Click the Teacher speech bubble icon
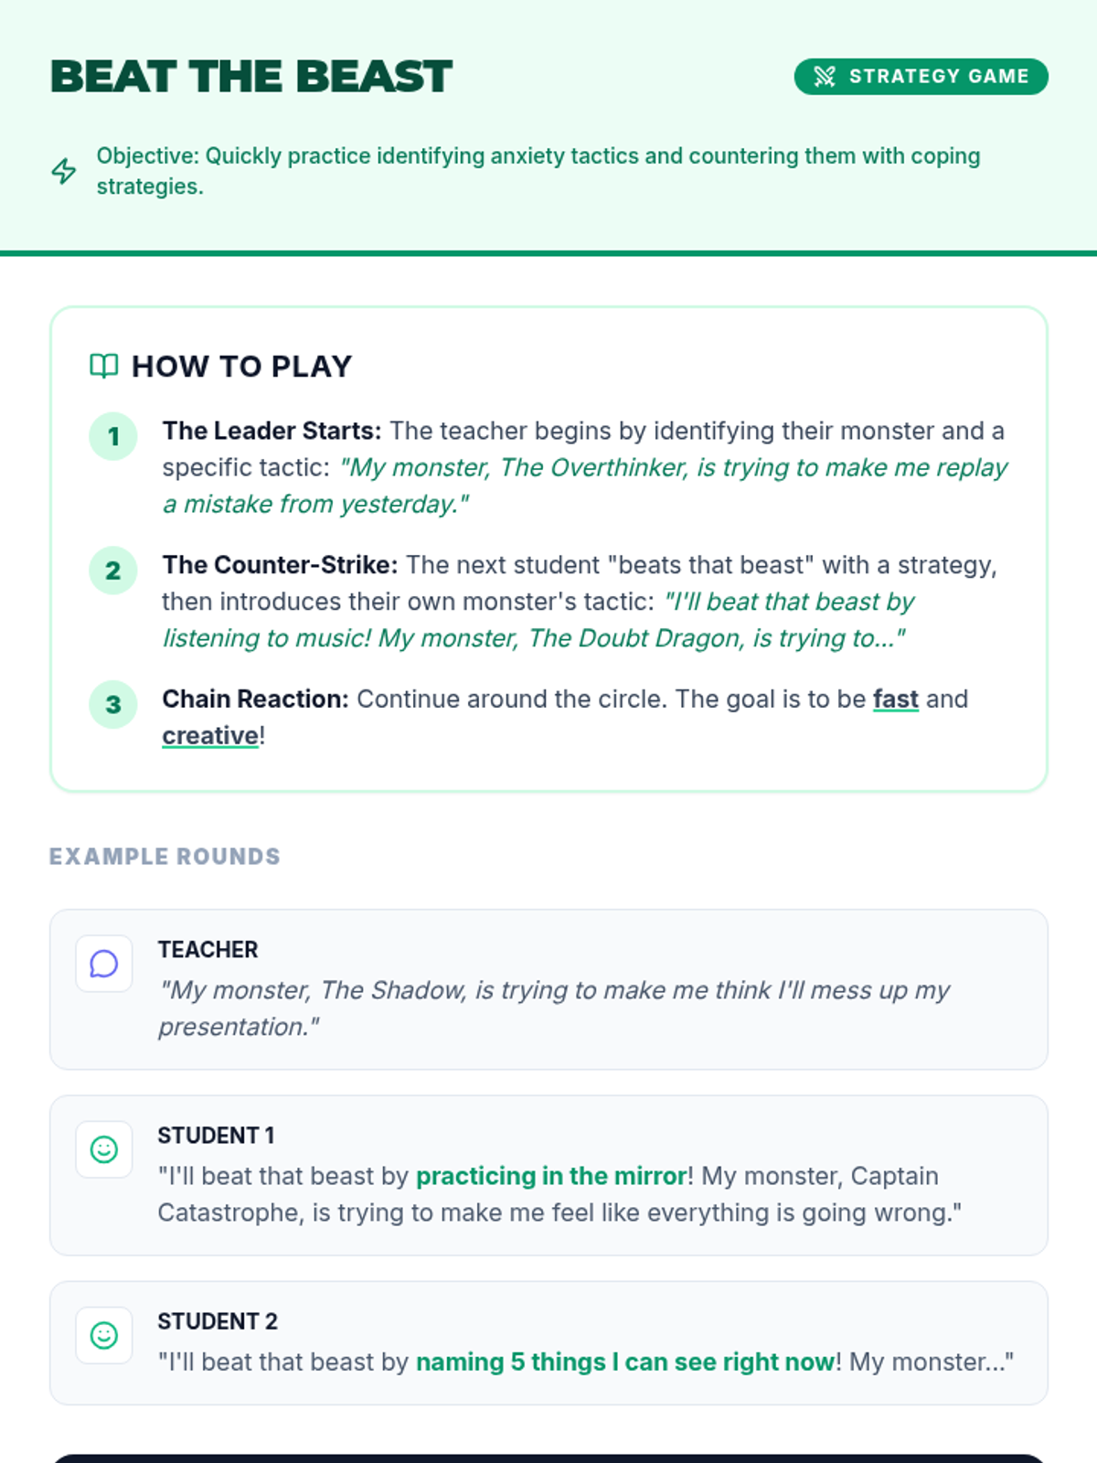 pyautogui.click(x=104, y=964)
